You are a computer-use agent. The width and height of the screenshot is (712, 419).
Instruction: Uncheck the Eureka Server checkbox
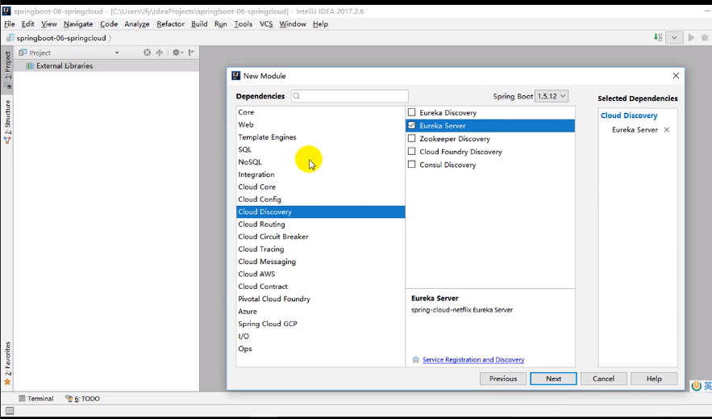(412, 125)
